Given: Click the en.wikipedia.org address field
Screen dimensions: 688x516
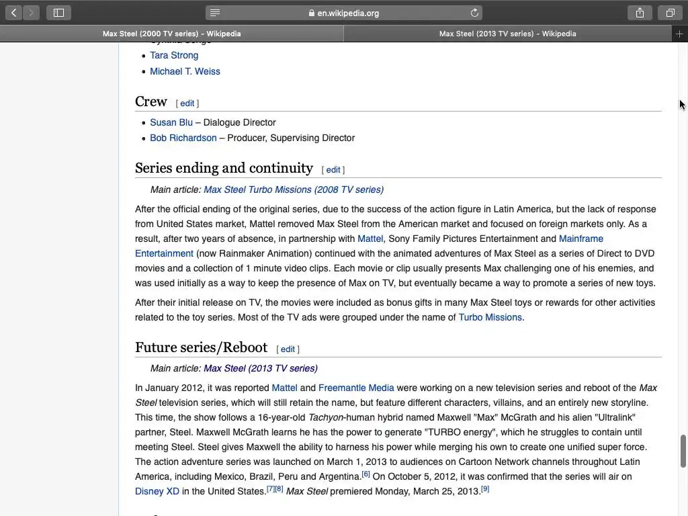Looking at the screenshot, I should coord(344,13).
